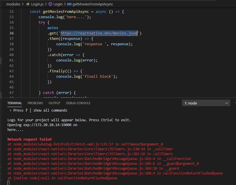
Task: Click JSTimers.js:383:16 stack trace line
Action: [x=90, y=154]
